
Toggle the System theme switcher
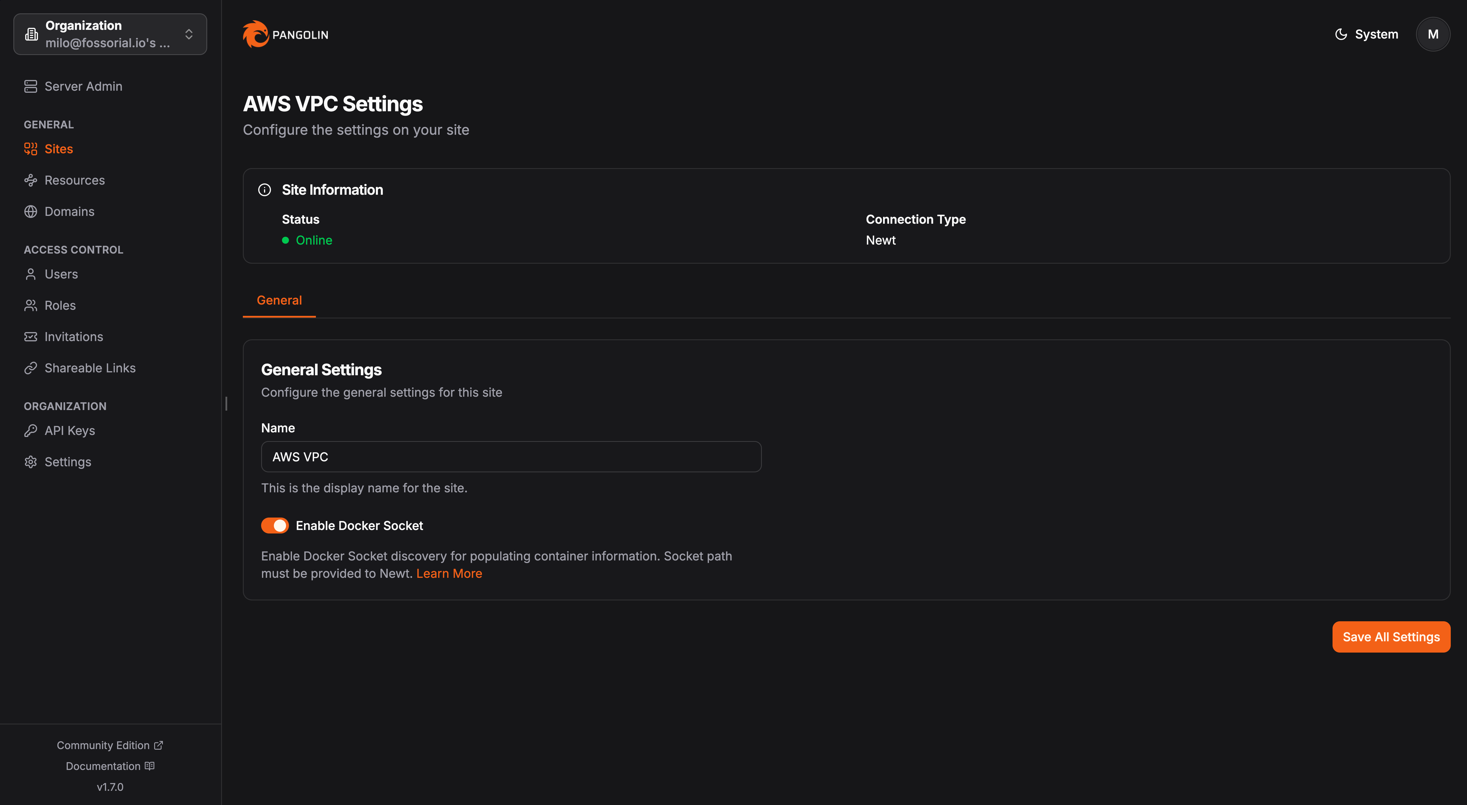click(x=1366, y=34)
